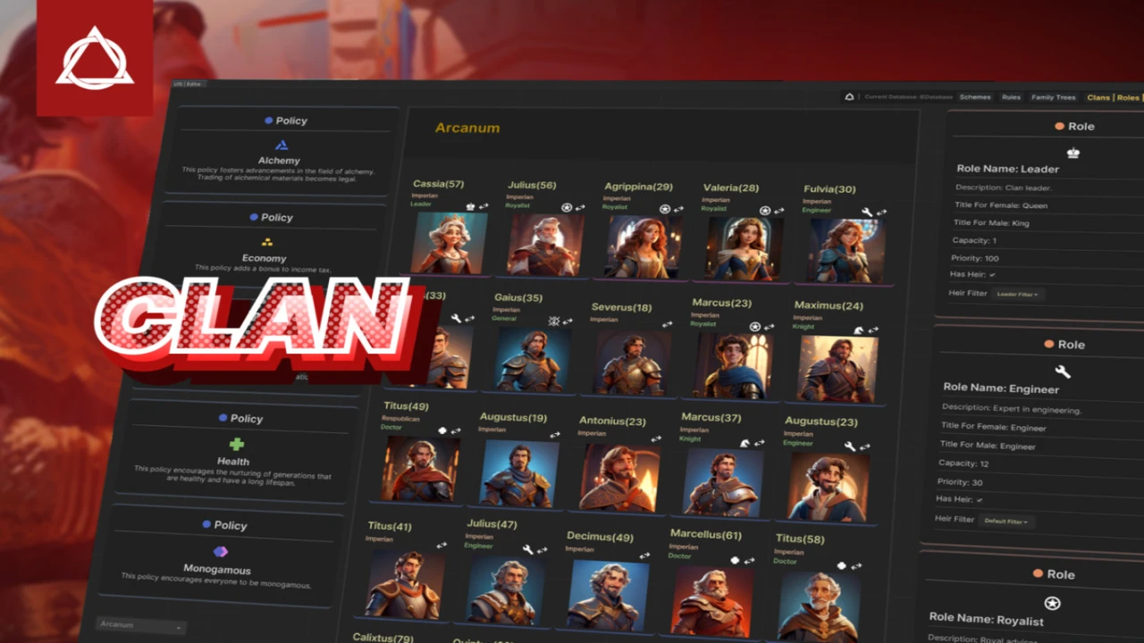Click the Clans link in top bar

pos(1098,97)
